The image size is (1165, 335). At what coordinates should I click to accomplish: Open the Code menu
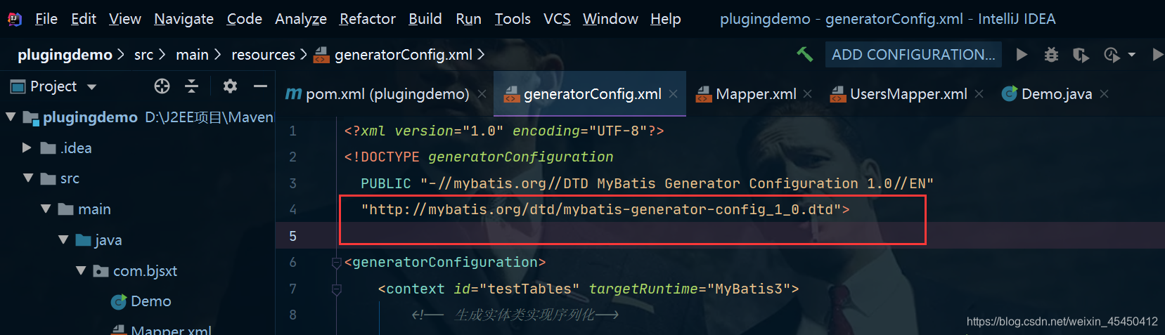(244, 19)
